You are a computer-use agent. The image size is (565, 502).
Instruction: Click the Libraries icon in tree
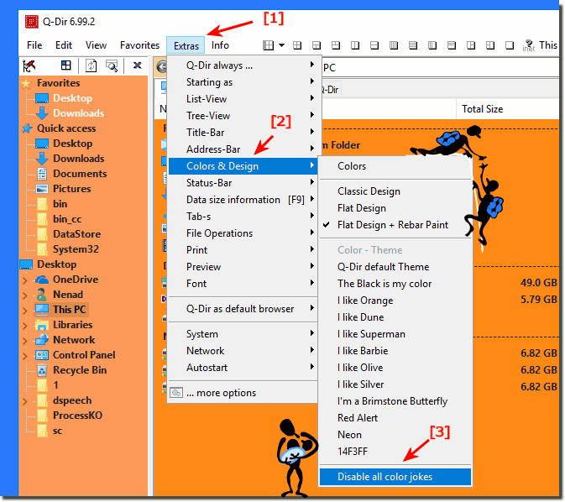tap(42, 325)
